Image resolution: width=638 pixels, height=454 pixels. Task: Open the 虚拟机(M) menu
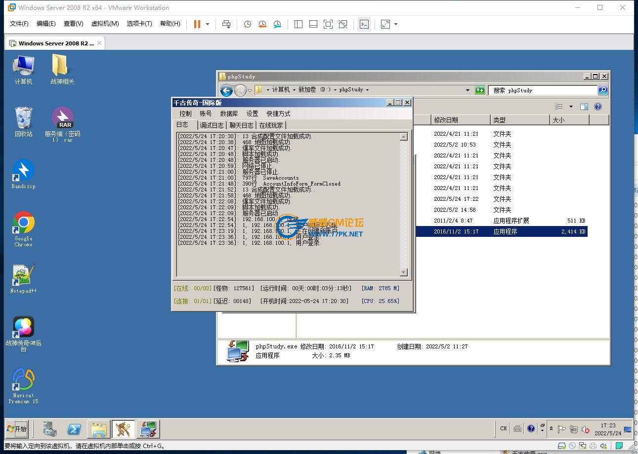105,24
